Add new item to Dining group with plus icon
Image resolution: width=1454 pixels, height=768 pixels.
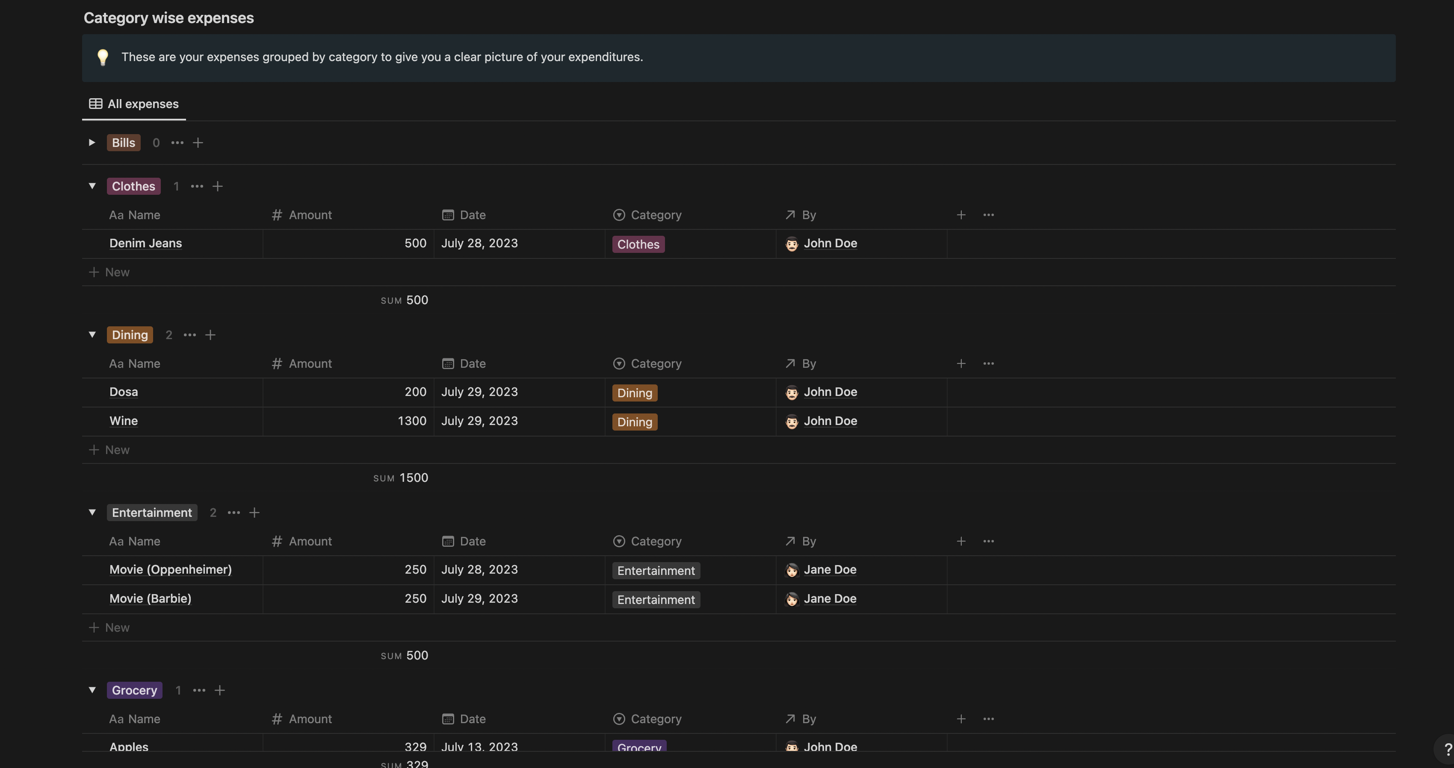[x=210, y=335]
